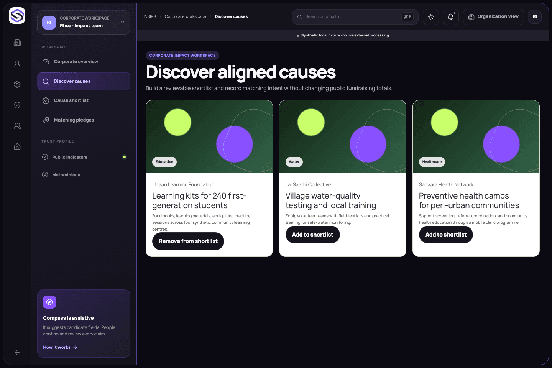Click the Compass is assistive heading
This screenshot has height=368, width=552.
[68, 318]
